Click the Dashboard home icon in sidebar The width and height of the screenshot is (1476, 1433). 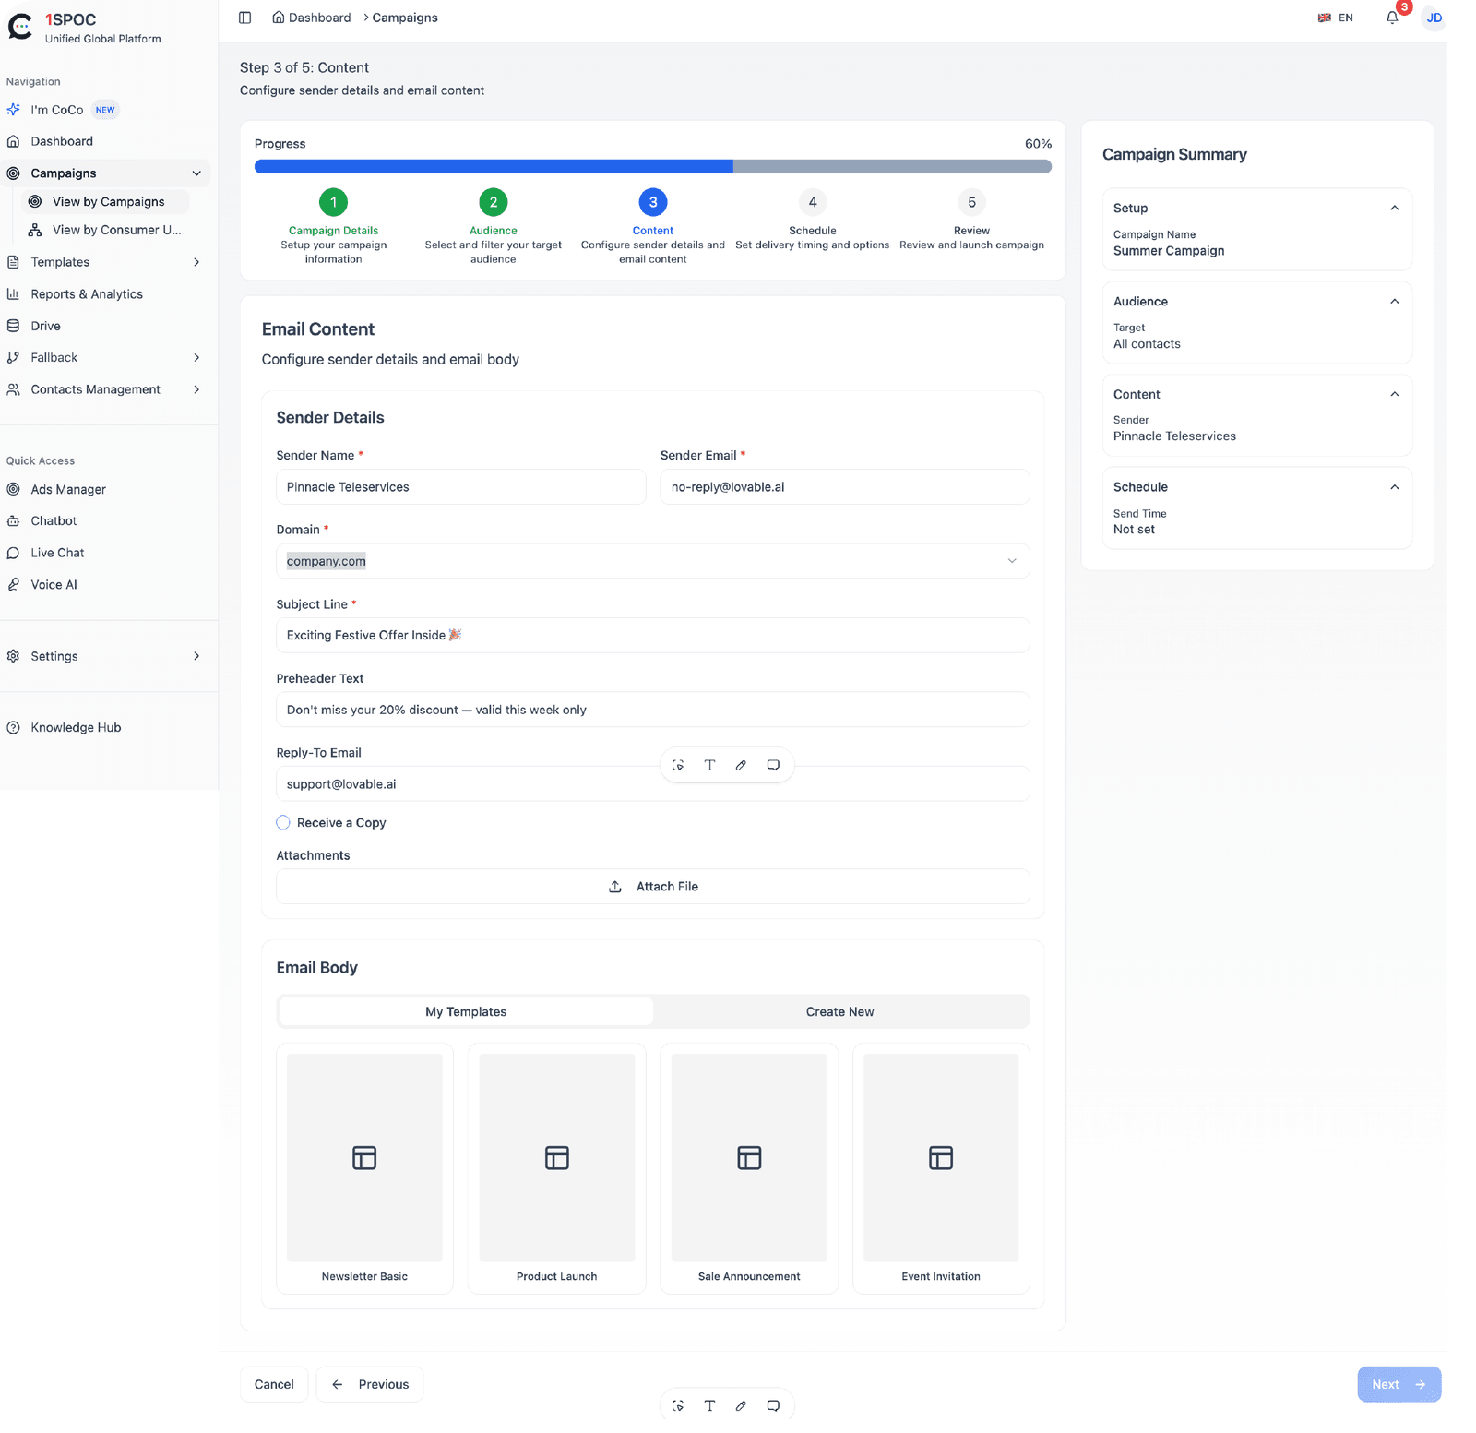[x=14, y=141]
